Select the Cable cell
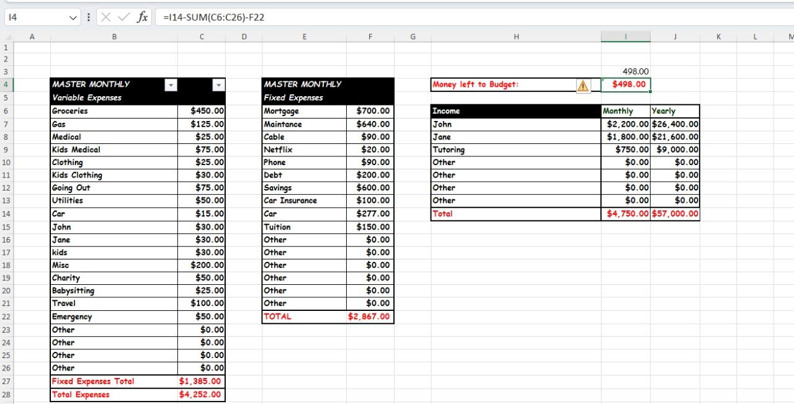Viewport: 794px width, 404px height. (x=305, y=137)
